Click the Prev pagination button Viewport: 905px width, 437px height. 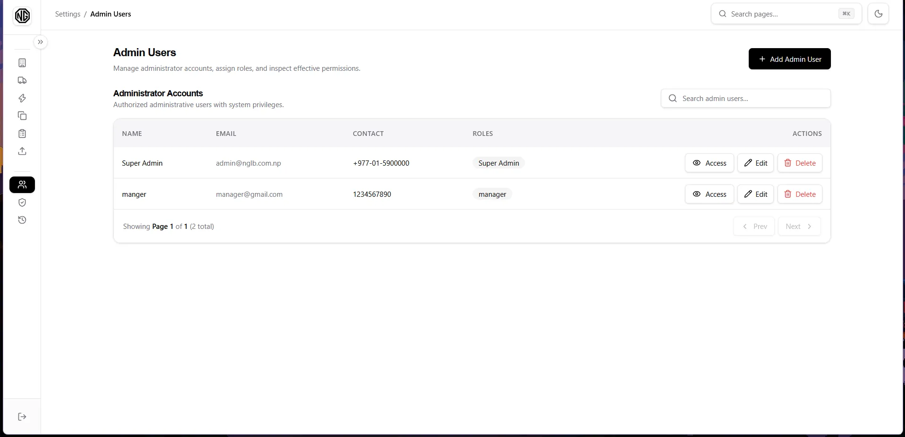754,227
